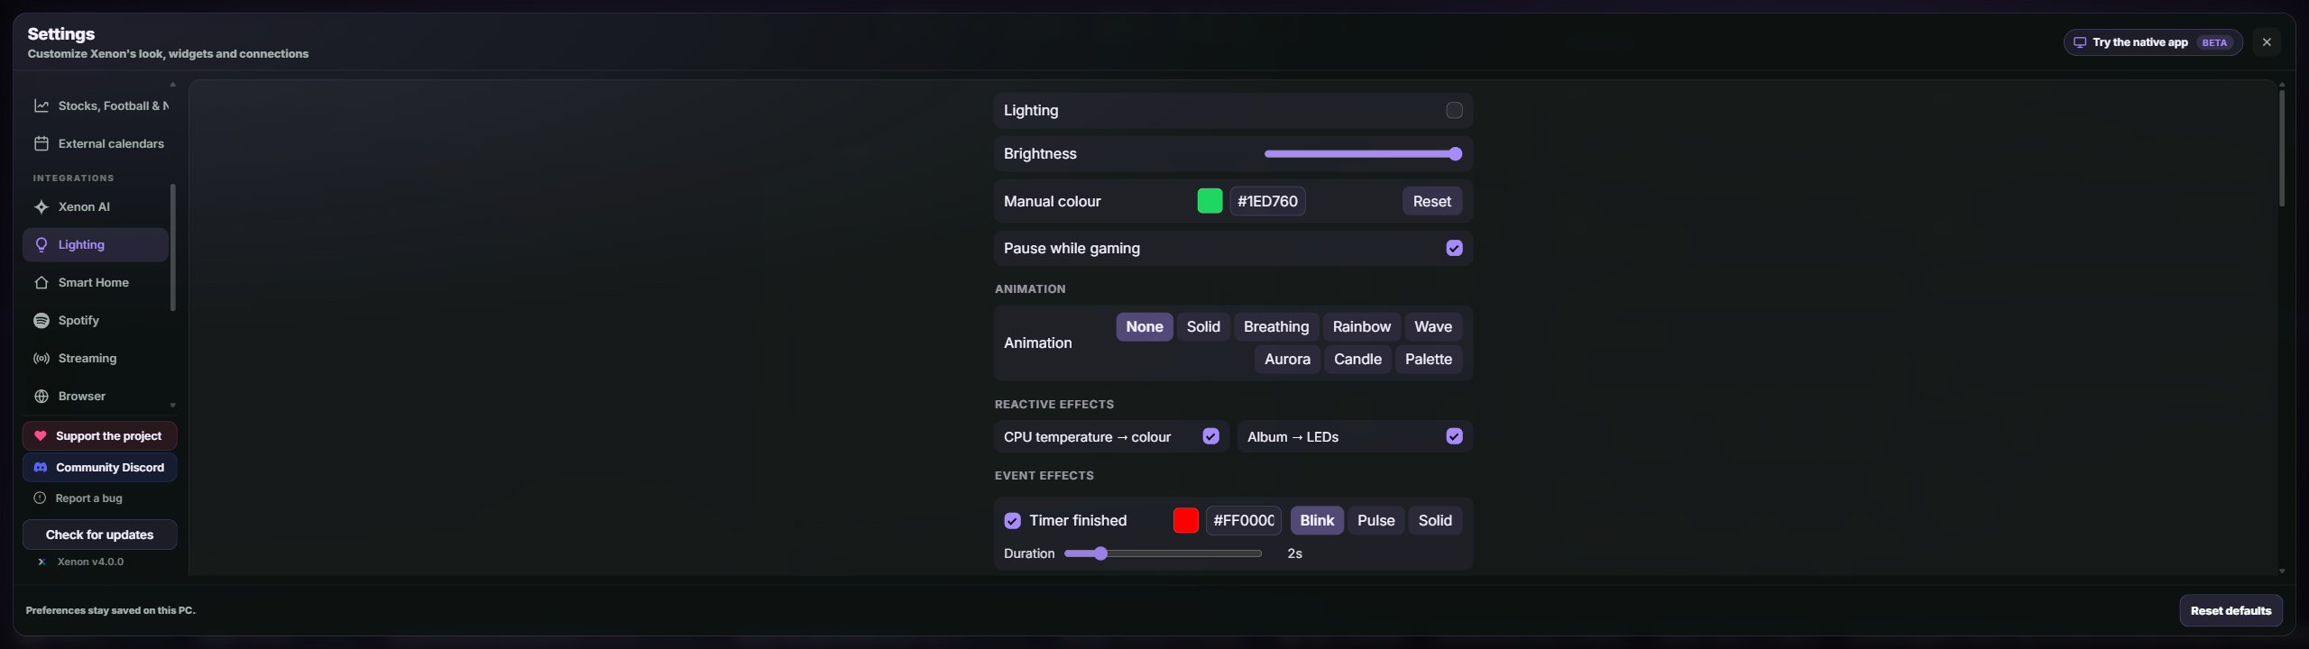
Task: Uncheck Pause while gaming
Action: pos(1454,248)
